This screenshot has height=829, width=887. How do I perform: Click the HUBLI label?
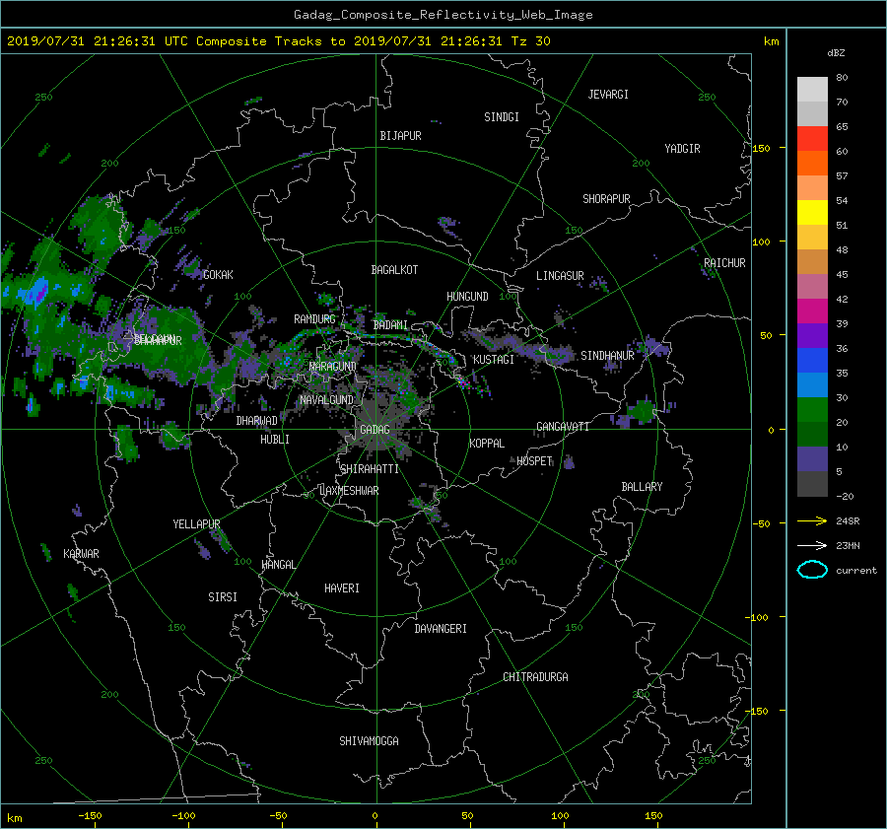point(274,439)
